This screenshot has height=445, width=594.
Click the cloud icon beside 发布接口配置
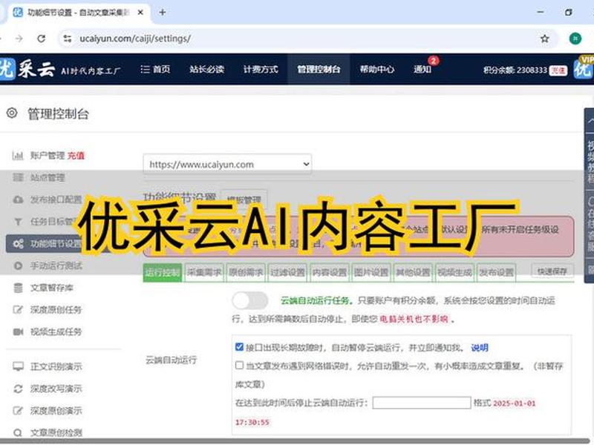click(18, 200)
